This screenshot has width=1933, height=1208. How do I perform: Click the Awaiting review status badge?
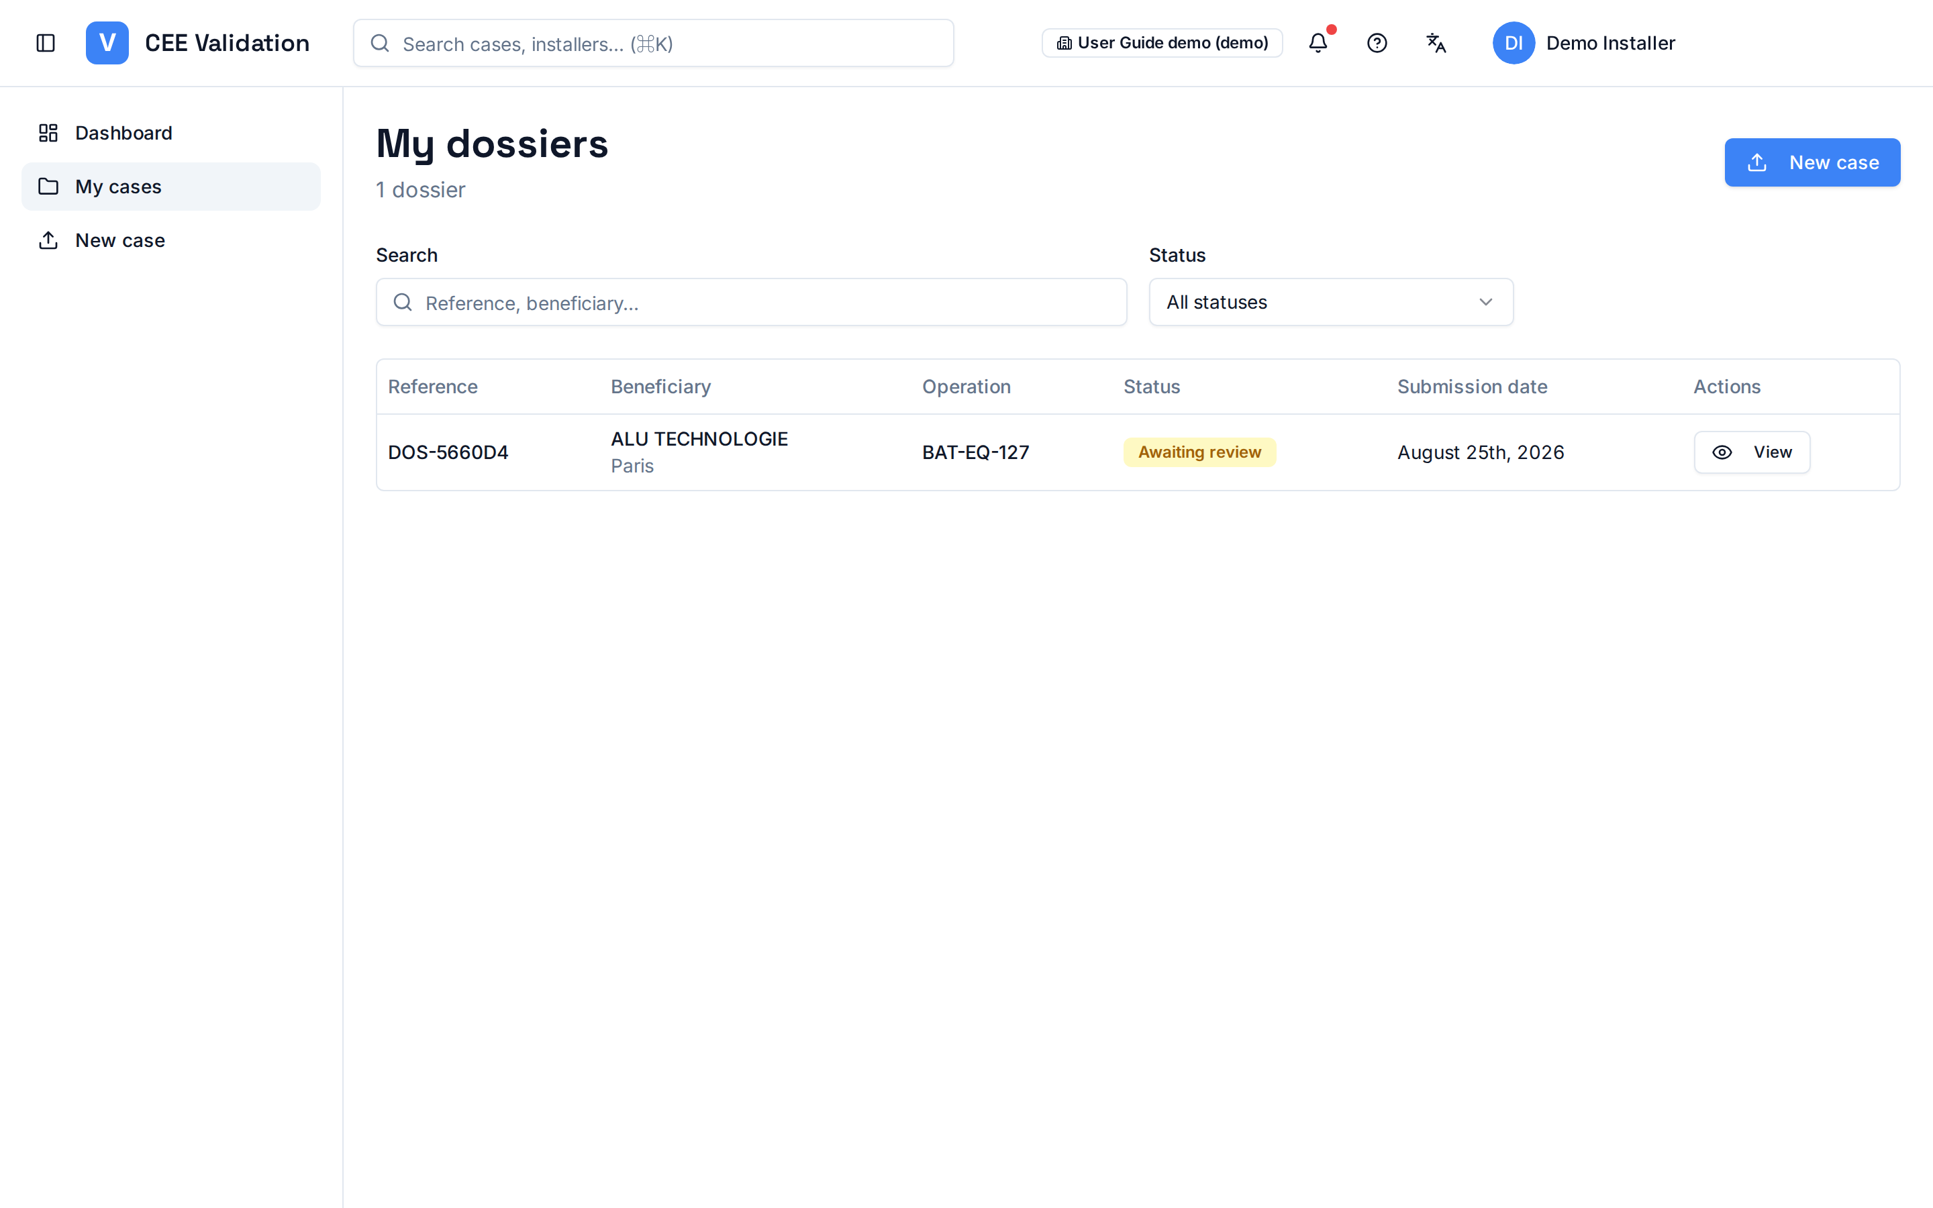point(1200,452)
